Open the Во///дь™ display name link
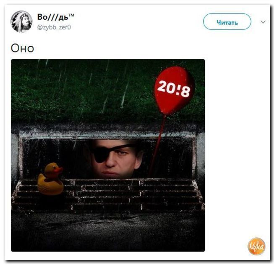The height and width of the screenshot is (265, 275). coord(55,17)
